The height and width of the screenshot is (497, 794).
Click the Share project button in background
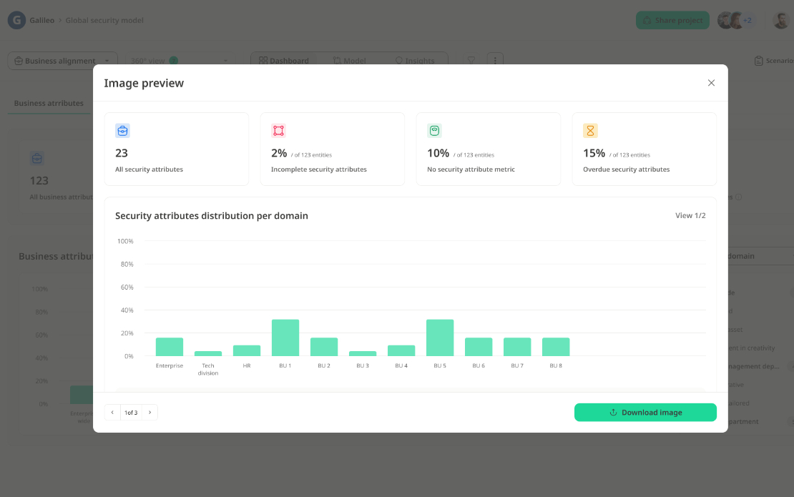[x=672, y=20]
